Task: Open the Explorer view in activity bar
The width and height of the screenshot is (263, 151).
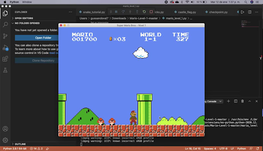Action: coord(5,13)
